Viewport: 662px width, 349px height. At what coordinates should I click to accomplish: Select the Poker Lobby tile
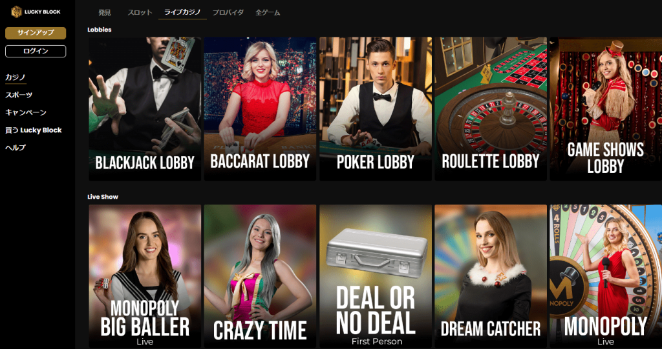tap(376, 109)
